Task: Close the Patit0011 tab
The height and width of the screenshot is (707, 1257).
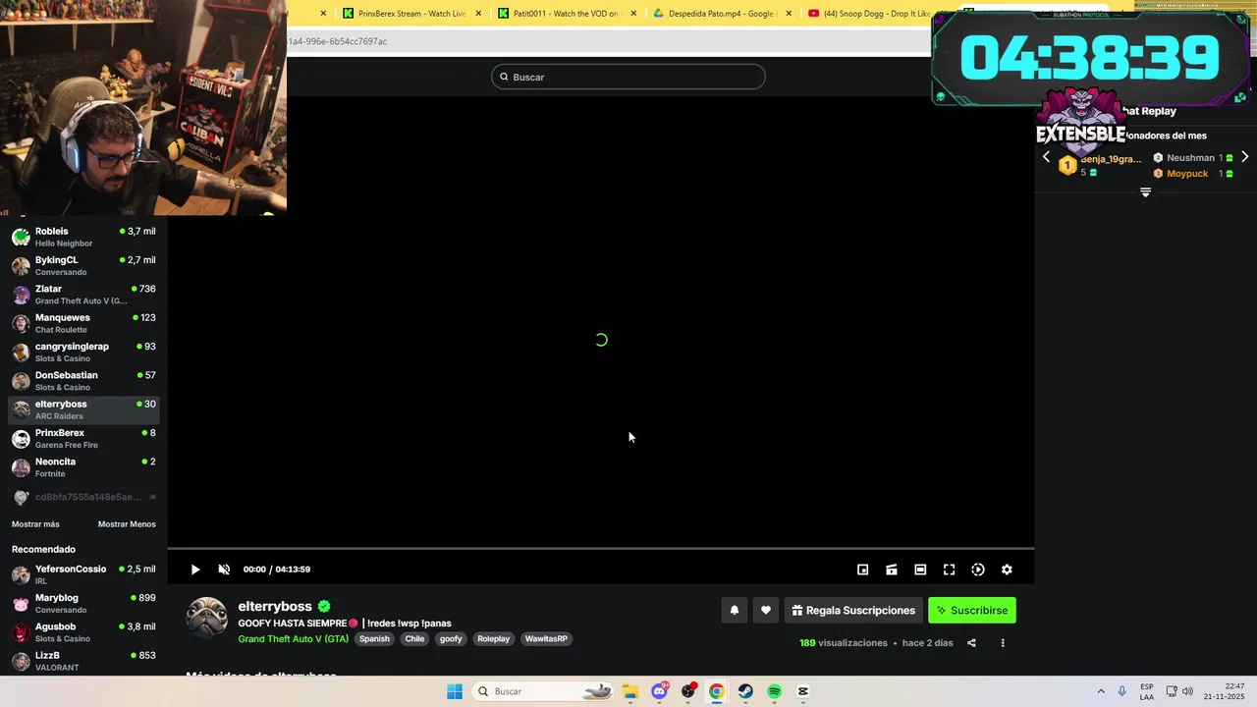Action: coord(633,14)
